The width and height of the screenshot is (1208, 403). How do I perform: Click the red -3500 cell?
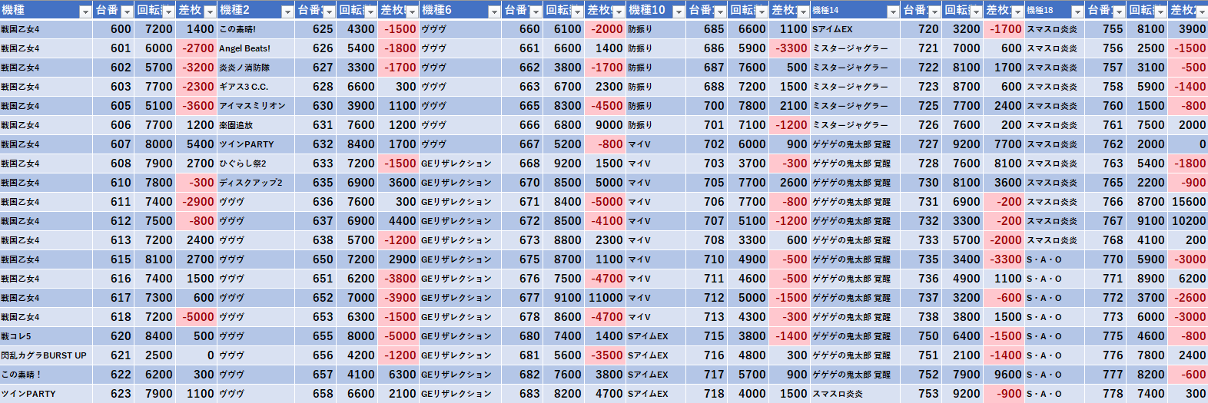(605, 355)
